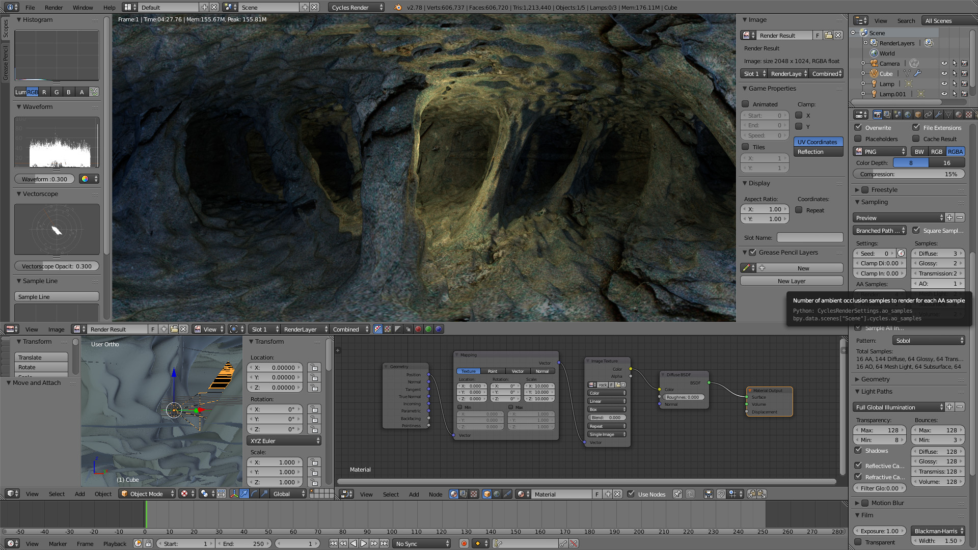978x550 pixels.
Task: Enable the Cache Result checkbox
Action: [916, 139]
